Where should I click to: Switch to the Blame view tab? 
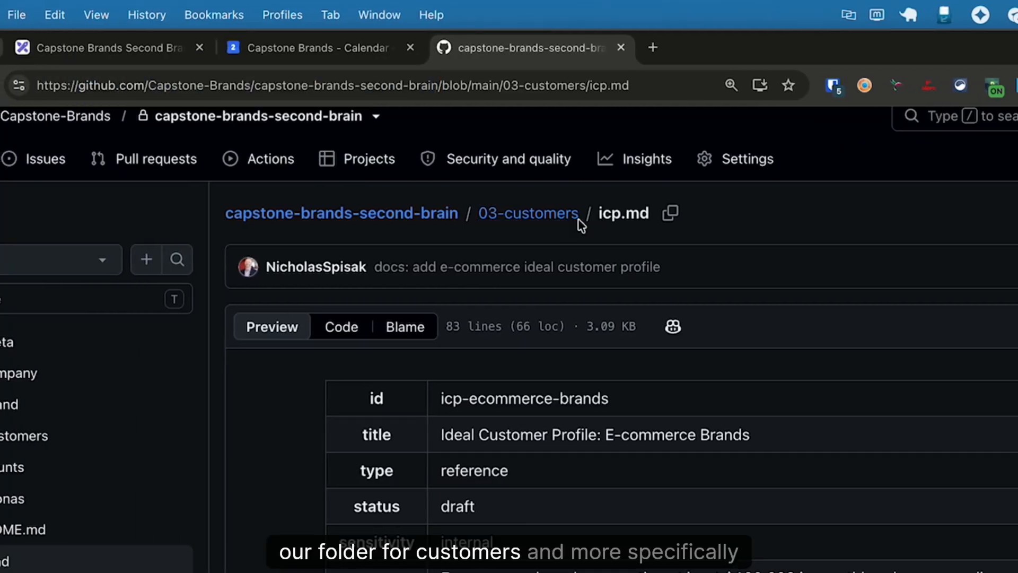tap(405, 327)
